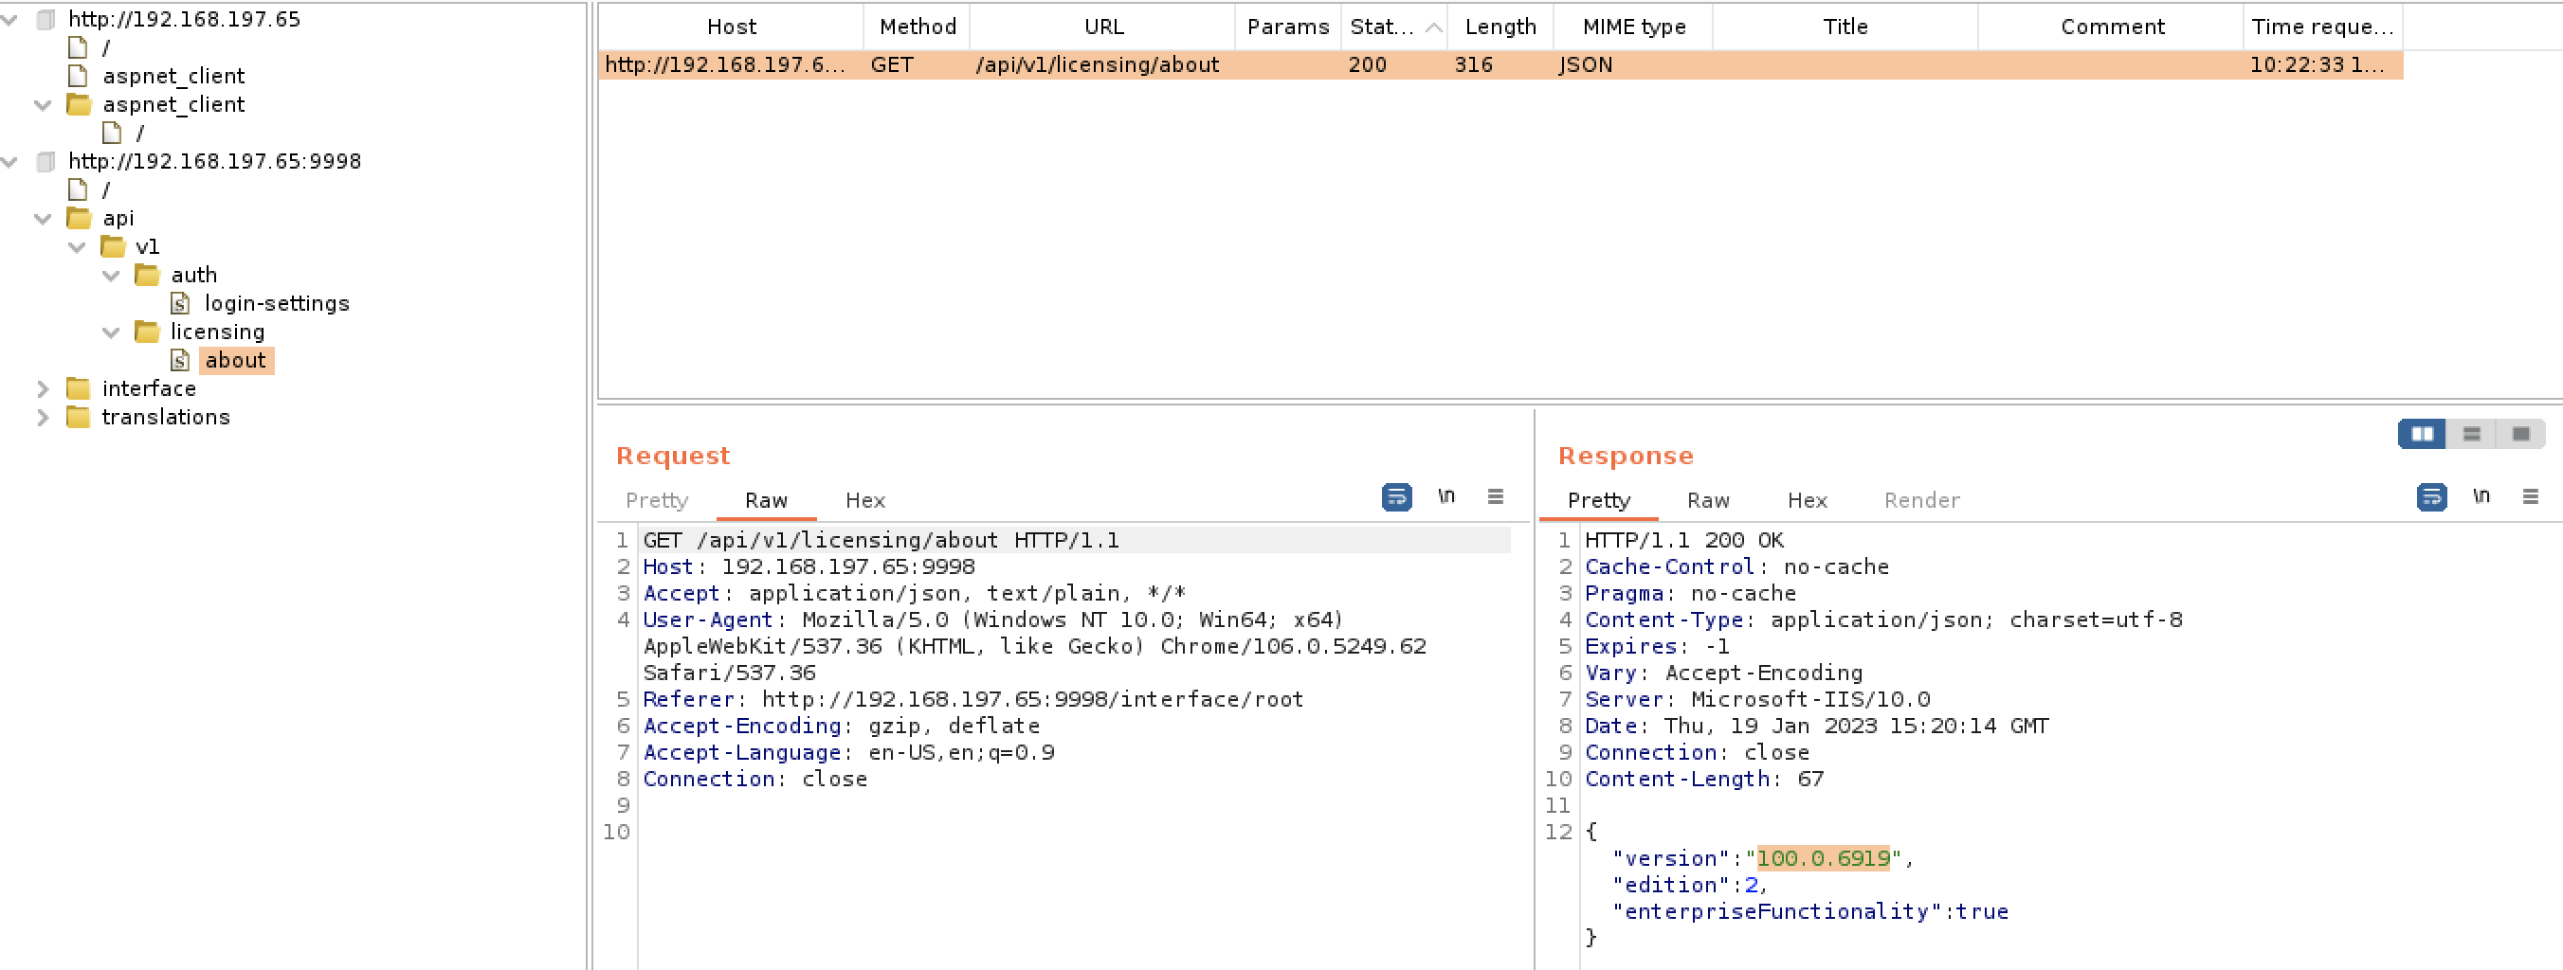2563x970 pixels.
Task: Open the Response editor settings menu
Action: pyautogui.click(x=2531, y=496)
